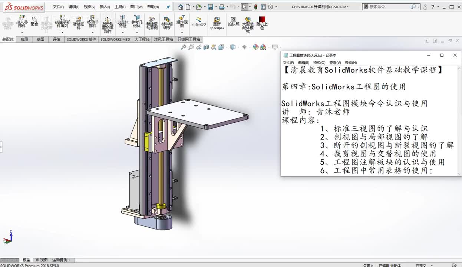Click Previous View icon
This screenshot has width=462, height=267.
pos(199,47)
